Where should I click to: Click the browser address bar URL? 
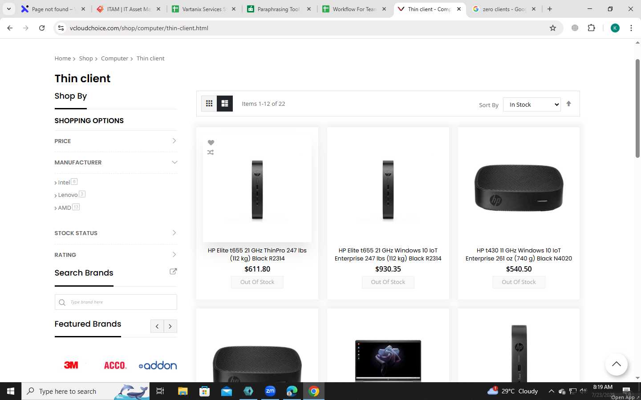[139, 28]
